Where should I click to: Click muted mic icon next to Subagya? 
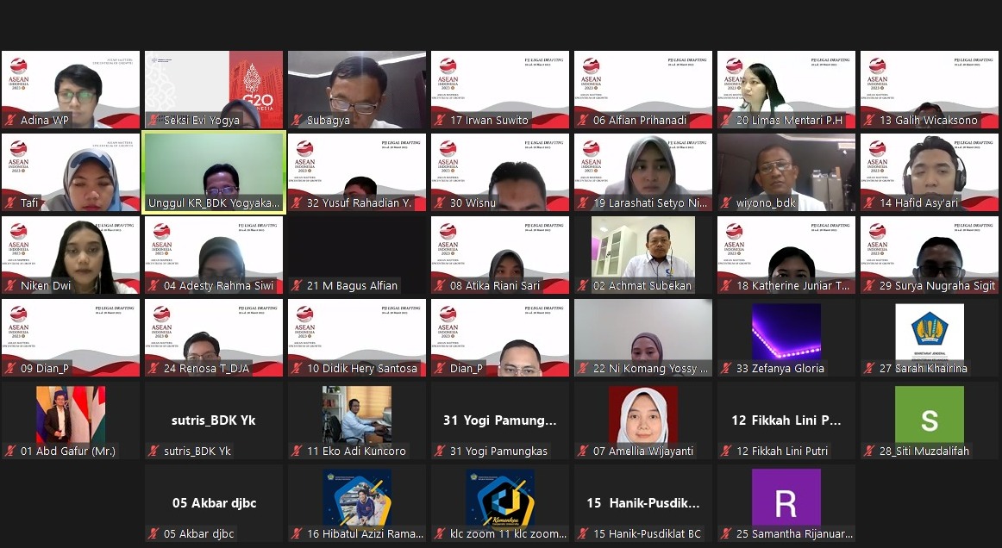pyautogui.click(x=297, y=120)
